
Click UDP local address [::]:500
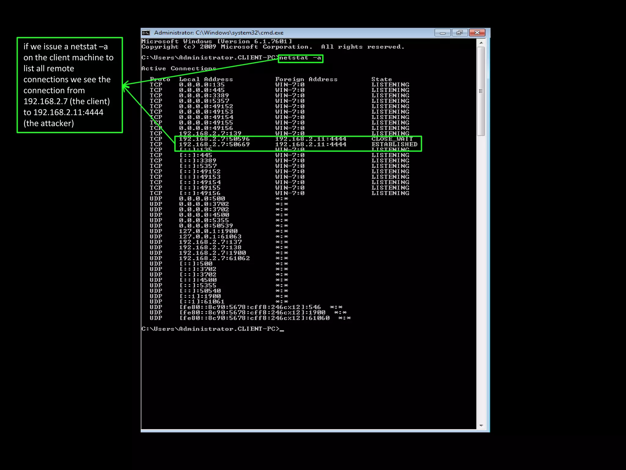pyautogui.click(x=196, y=264)
